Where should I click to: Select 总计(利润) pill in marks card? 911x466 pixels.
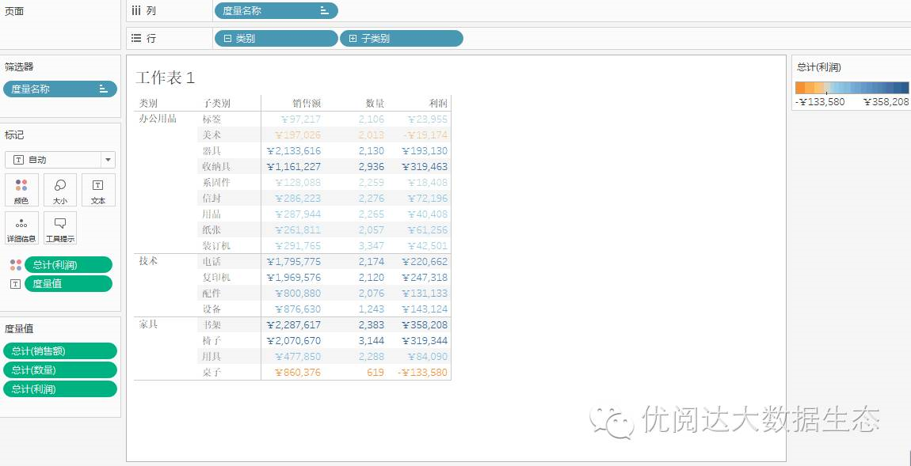click(x=69, y=264)
